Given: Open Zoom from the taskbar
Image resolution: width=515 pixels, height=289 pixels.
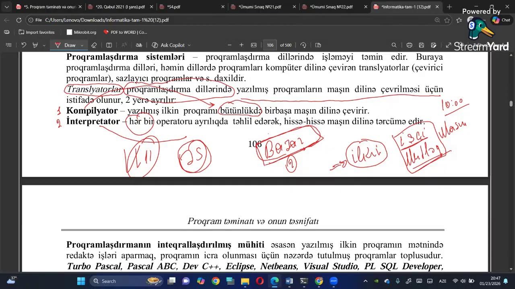Looking at the screenshot, I should (x=334, y=281).
